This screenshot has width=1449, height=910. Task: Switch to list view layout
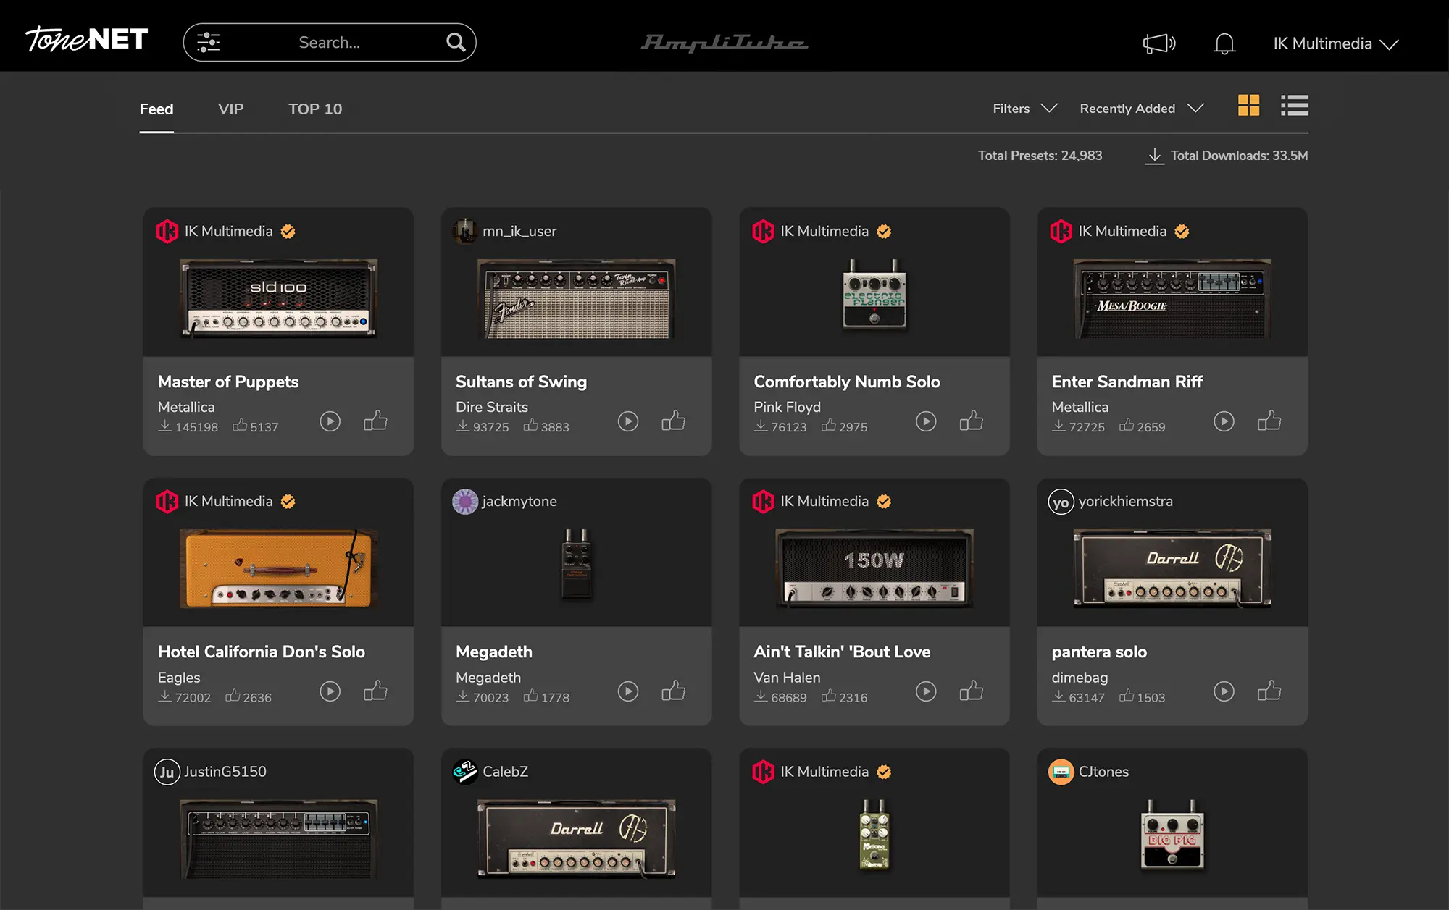(x=1294, y=106)
